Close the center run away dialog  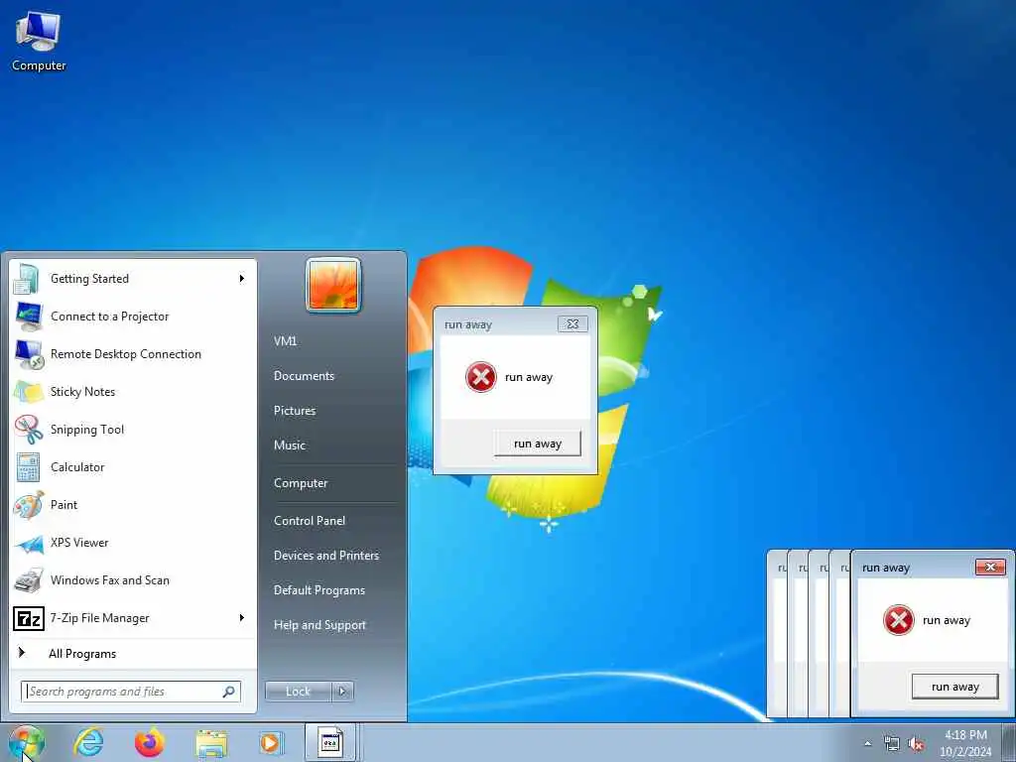[572, 324]
